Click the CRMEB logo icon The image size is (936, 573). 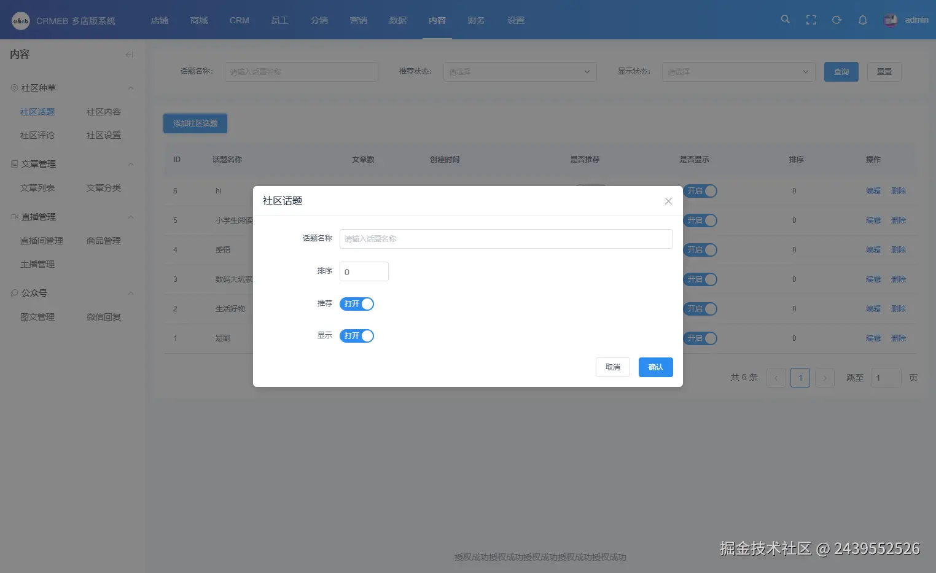21,21
